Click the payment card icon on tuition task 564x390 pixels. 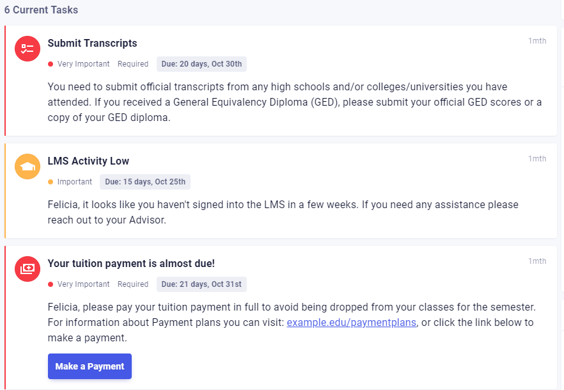point(27,269)
